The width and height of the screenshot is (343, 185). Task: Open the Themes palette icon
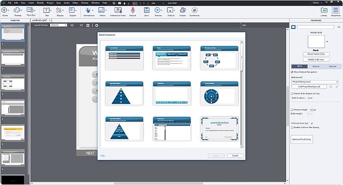[x=17, y=10]
